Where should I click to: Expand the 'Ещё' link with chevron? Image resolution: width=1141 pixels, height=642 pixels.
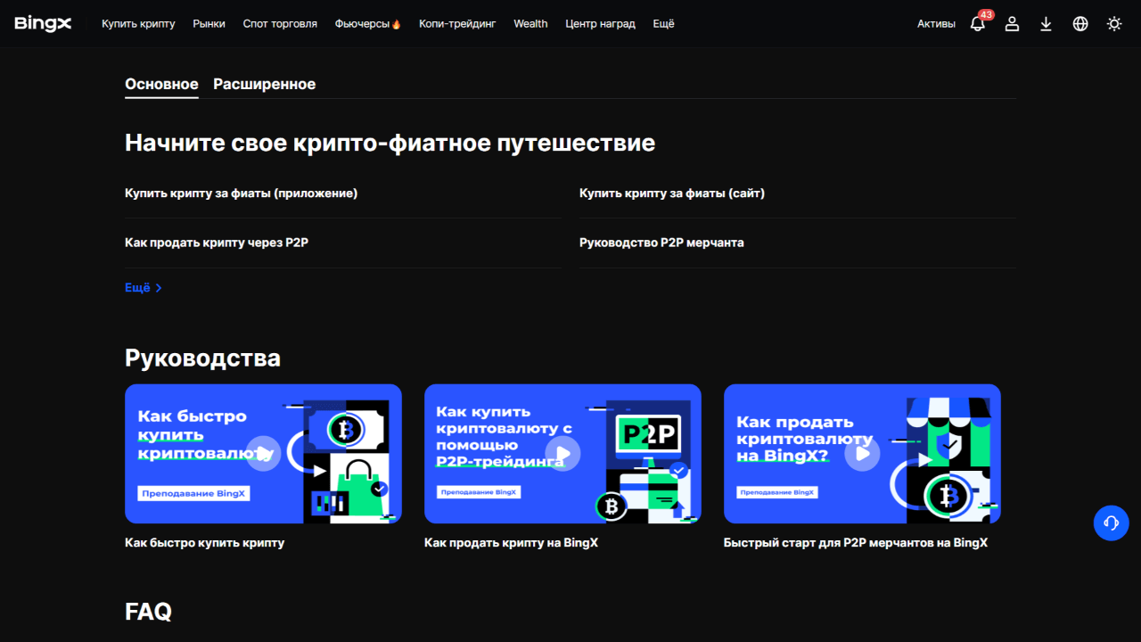[x=143, y=288]
